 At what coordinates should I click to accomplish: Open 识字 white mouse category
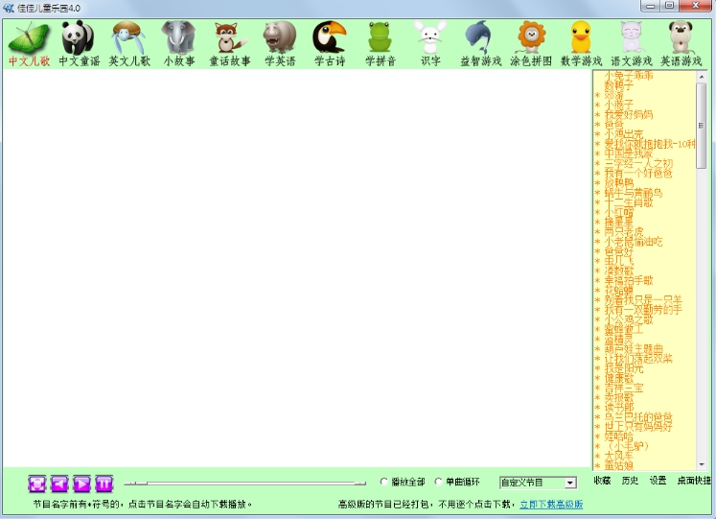[430, 44]
